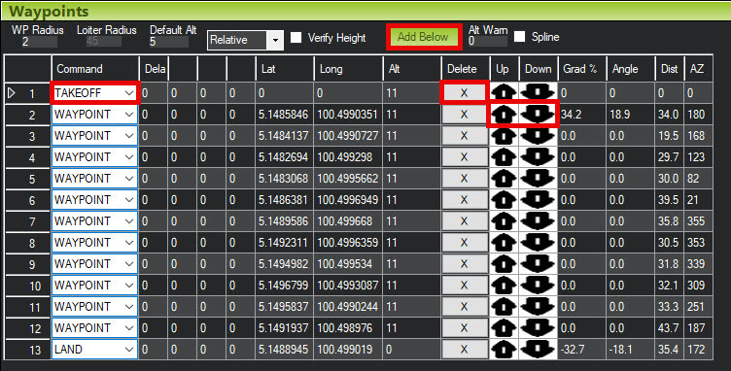Move waypoint row 4 up

[504, 157]
